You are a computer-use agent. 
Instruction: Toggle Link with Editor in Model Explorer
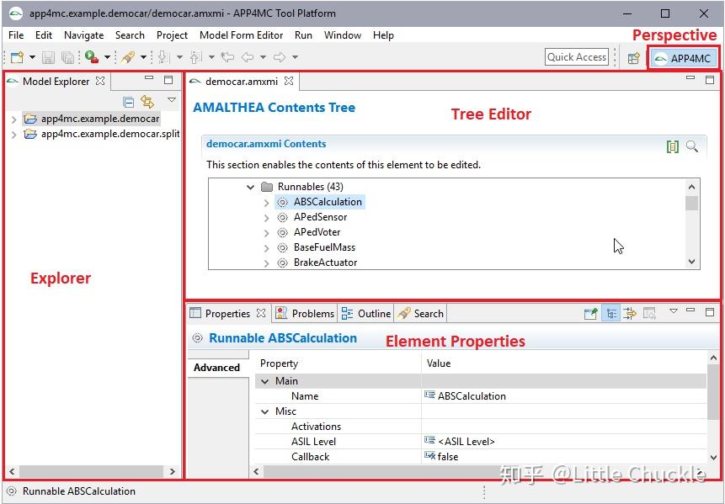click(x=147, y=100)
